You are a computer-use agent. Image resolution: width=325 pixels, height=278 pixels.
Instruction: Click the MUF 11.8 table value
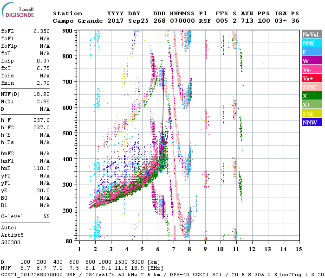pos(121,268)
